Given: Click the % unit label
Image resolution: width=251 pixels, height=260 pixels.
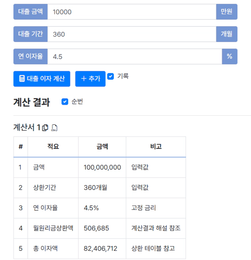Looking at the screenshot, I should 229,56.
